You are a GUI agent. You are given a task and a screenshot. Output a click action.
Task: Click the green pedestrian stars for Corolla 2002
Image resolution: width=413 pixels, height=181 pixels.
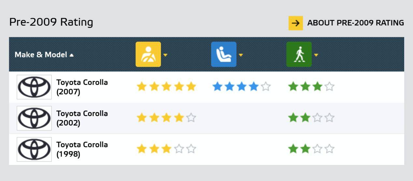point(311,118)
